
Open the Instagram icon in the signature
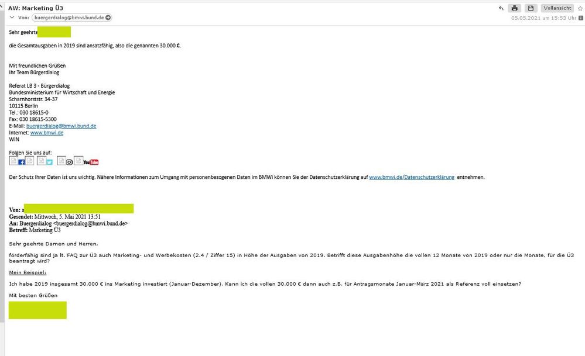click(x=69, y=162)
